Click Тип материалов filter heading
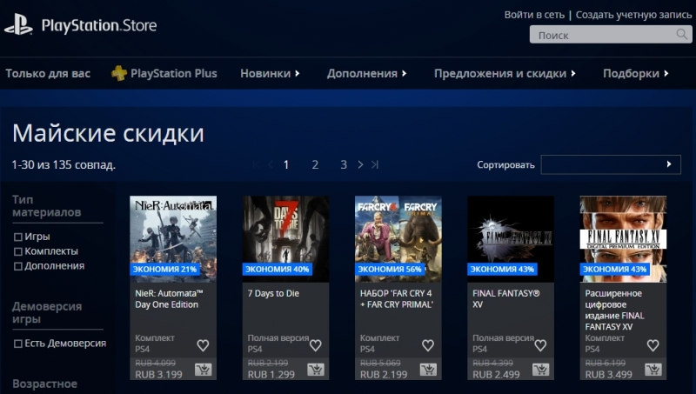 point(47,206)
